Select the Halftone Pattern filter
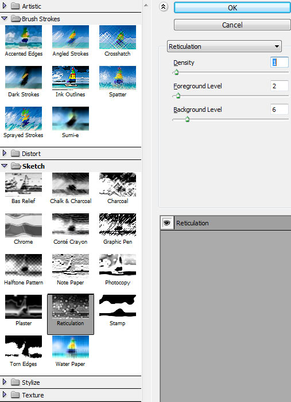 24,266
